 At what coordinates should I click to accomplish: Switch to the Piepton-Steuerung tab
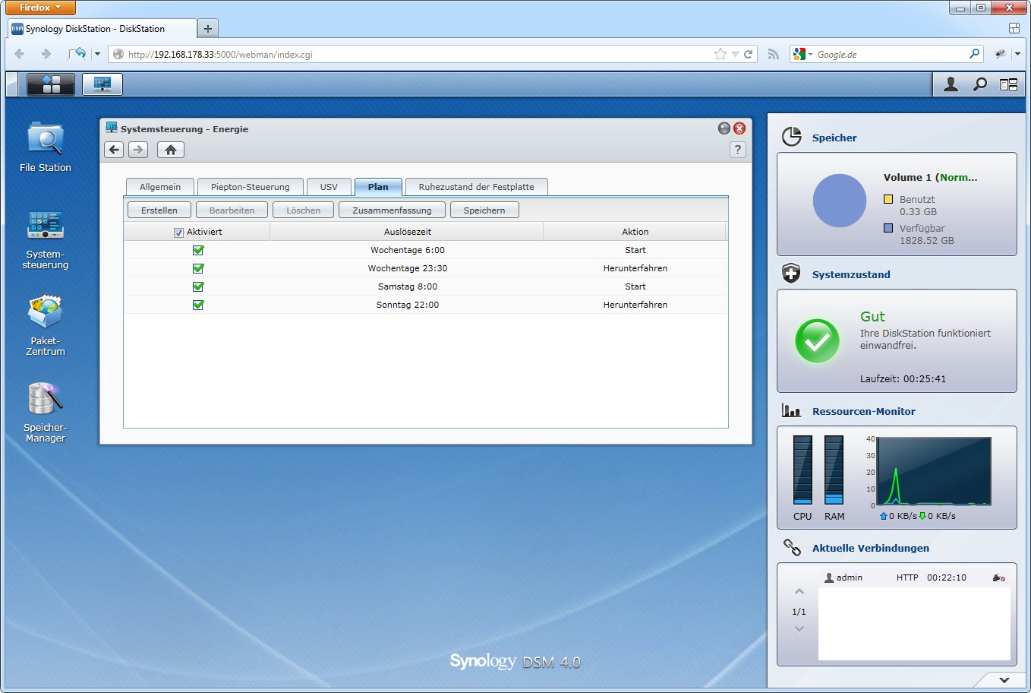(251, 187)
